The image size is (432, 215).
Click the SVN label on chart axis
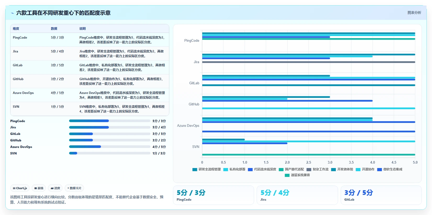point(196,147)
